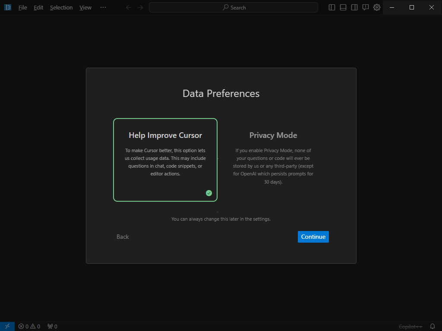
Task: Go Back to the previous step
Action: 123,237
